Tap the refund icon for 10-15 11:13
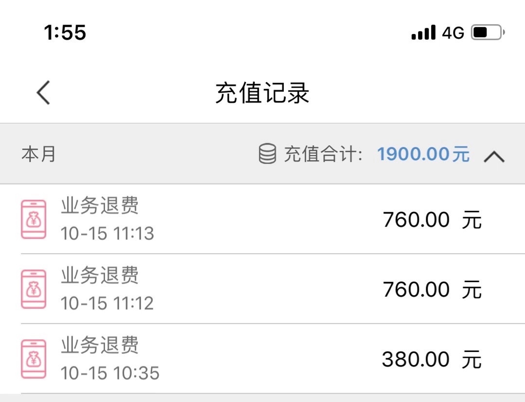The width and height of the screenshot is (525, 402). [34, 219]
